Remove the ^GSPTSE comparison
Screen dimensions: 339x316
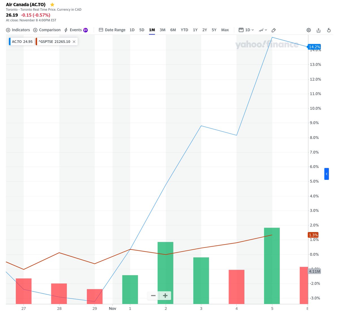pos(74,42)
